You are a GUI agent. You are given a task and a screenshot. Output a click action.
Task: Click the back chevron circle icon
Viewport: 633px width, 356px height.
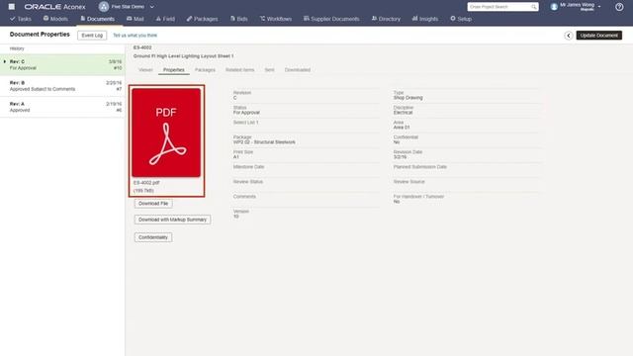click(569, 36)
